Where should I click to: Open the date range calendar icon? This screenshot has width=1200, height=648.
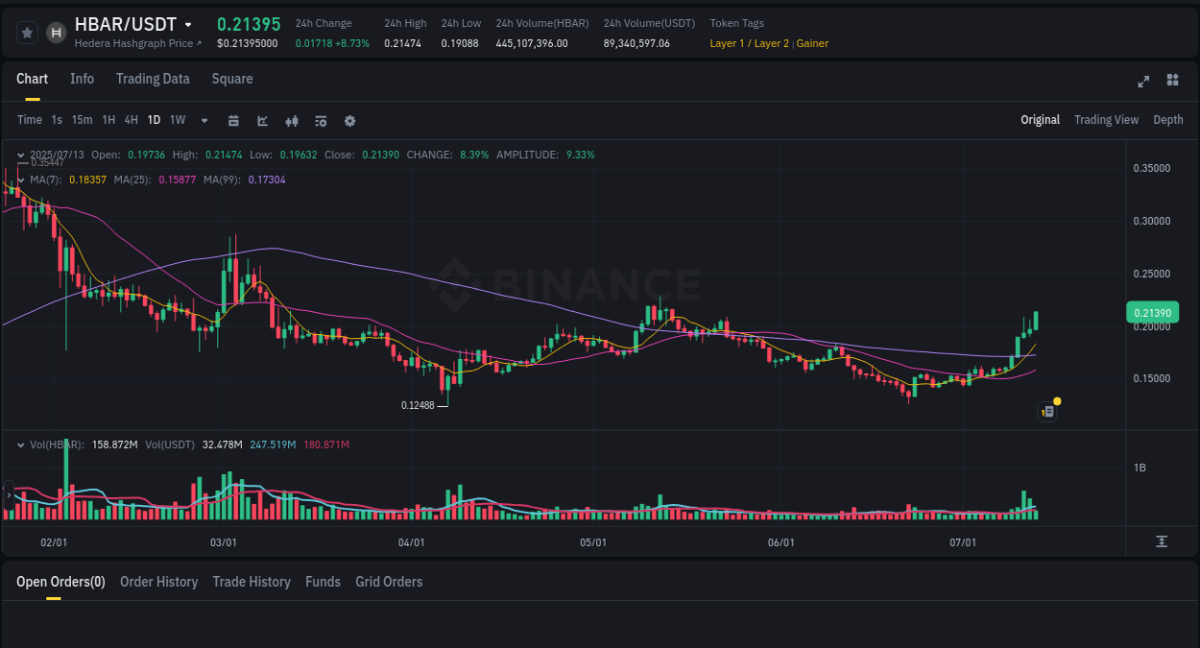[233, 120]
